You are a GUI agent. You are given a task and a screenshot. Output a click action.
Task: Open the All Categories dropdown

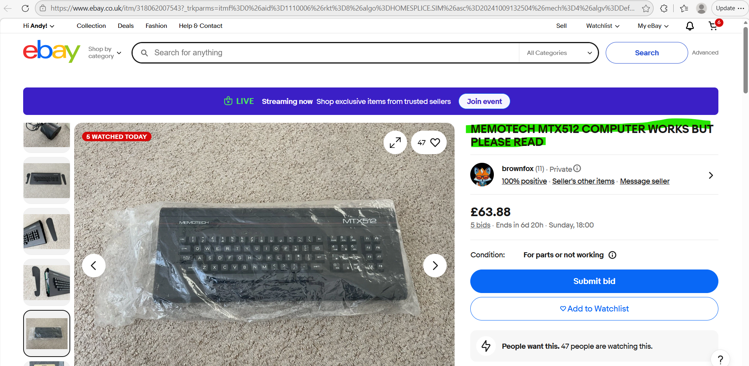click(x=559, y=53)
